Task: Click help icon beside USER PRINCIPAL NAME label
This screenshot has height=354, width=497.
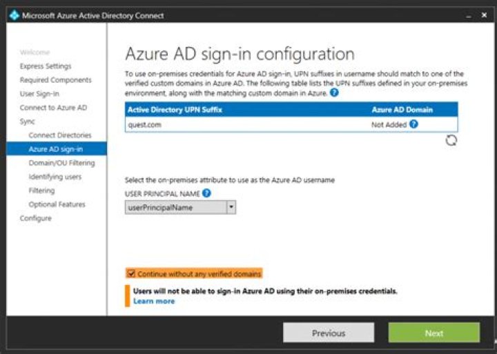Action: point(206,193)
